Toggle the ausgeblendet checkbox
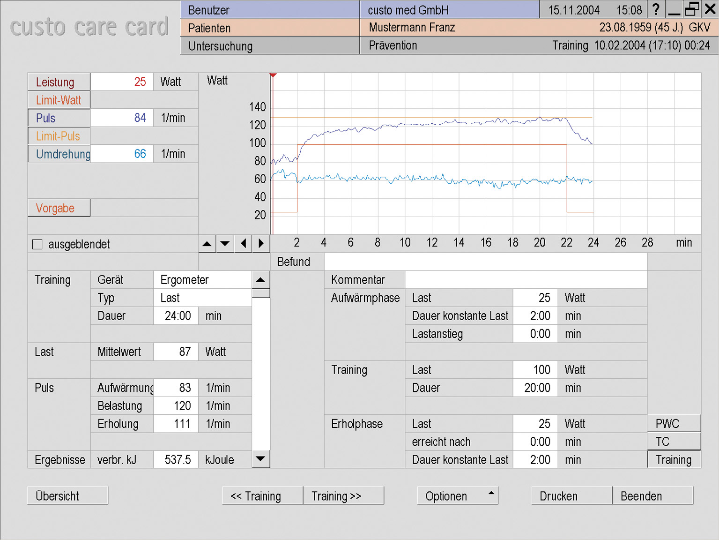This screenshot has width=719, height=540. point(37,245)
